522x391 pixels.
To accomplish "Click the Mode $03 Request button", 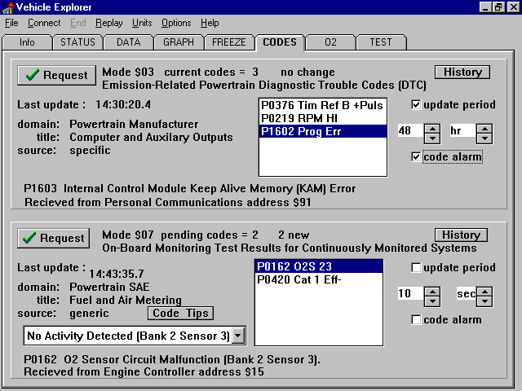I will pyautogui.click(x=56, y=75).
